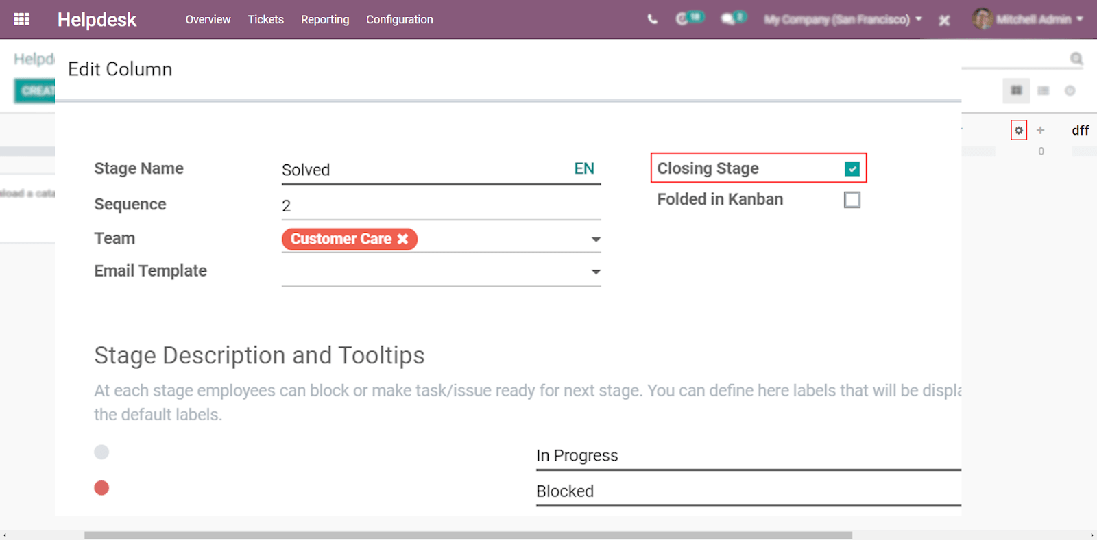1097x540 pixels.
Task: Click the debug tools cross icon
Action: pyautogui.click(x=944, y=21)
